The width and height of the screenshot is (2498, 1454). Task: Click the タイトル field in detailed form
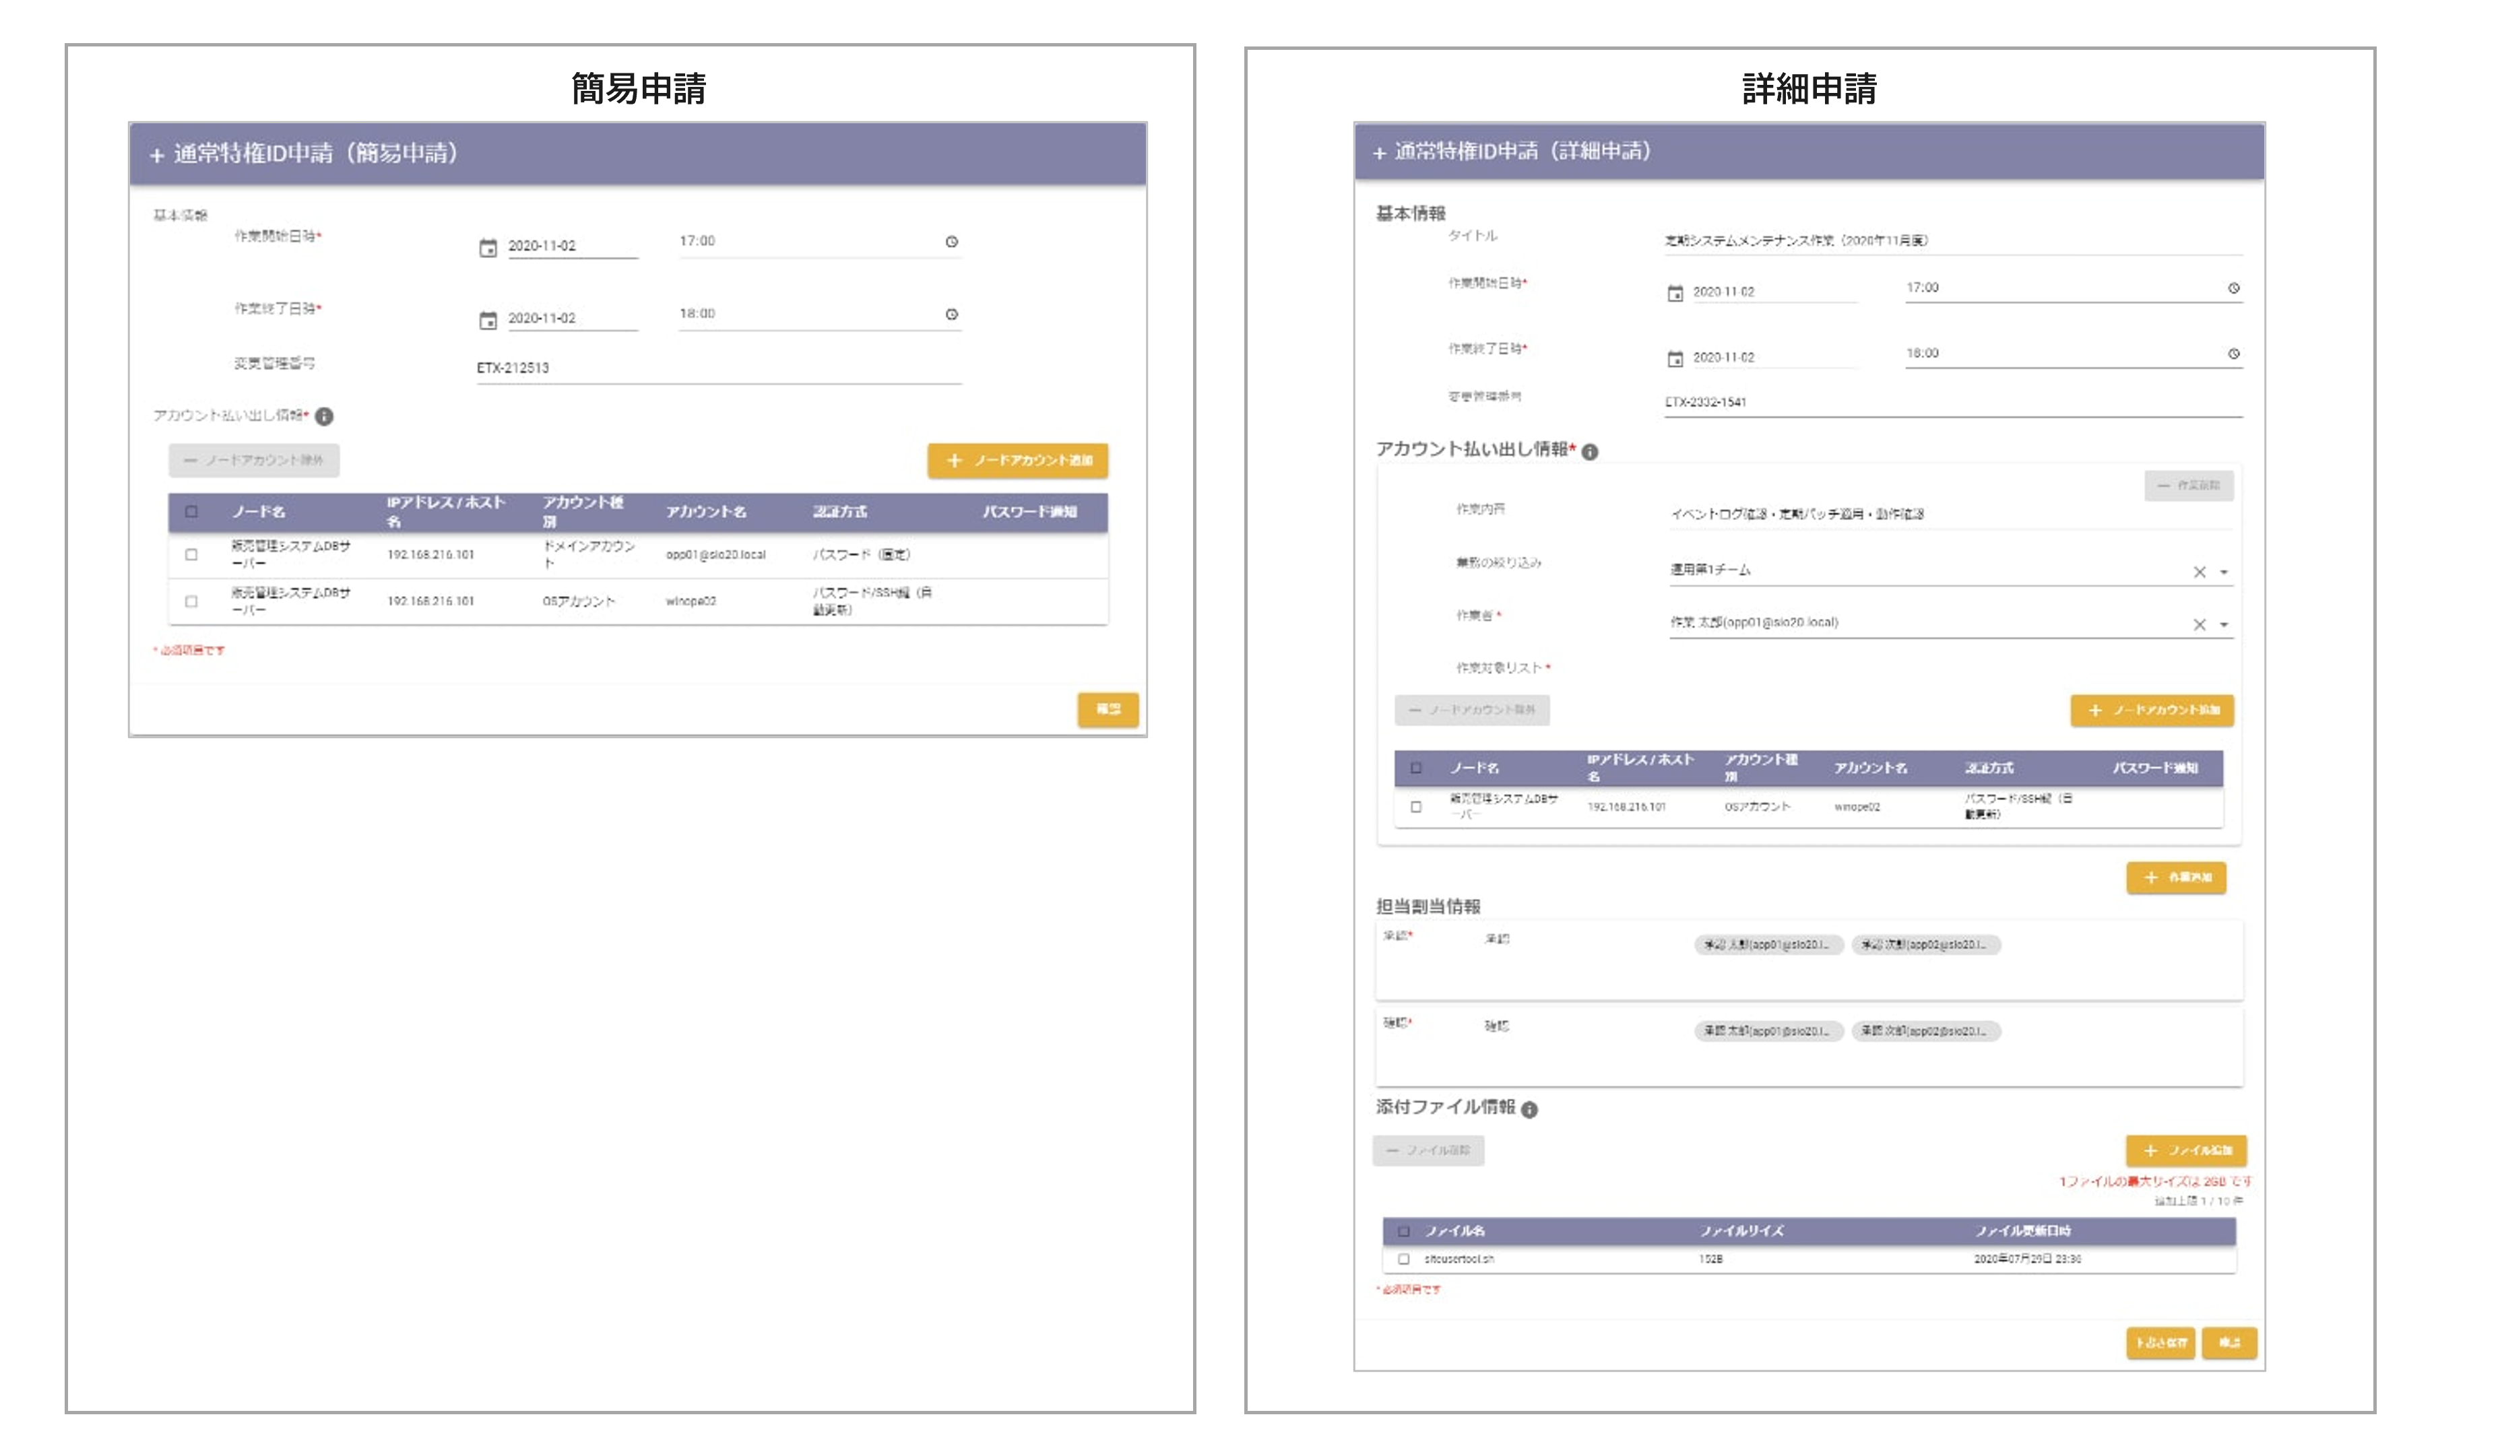click(x=1953, y=241)
